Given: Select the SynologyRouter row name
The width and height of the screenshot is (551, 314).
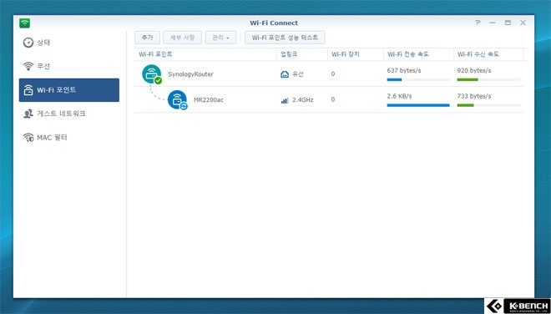Looking at the screenshot, I should click(x=190, y=74).
